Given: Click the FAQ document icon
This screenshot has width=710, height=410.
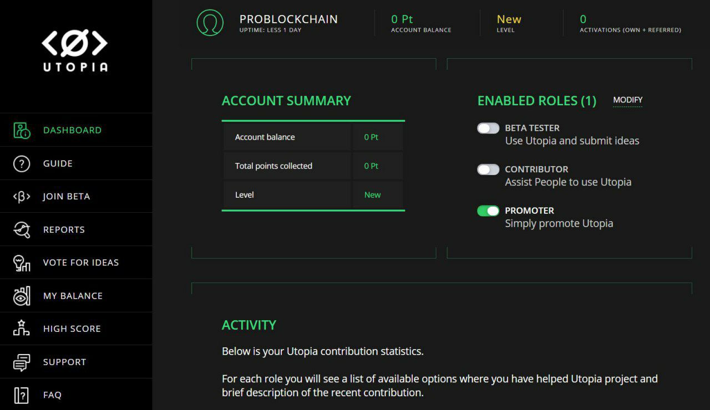Looking at the screenshot, I should click(x=22, y=395).
